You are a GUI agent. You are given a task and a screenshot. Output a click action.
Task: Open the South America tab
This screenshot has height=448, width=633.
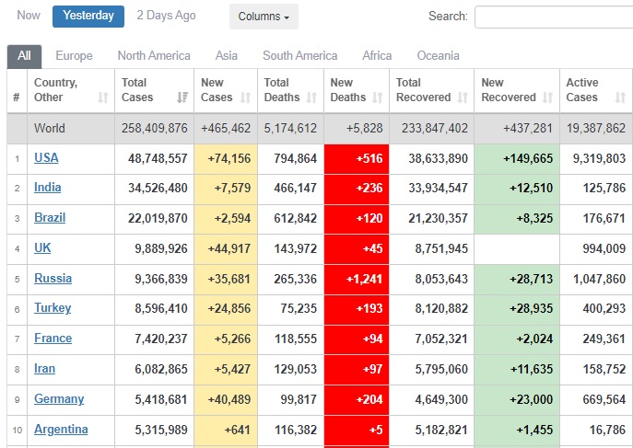tap(299, 56)
